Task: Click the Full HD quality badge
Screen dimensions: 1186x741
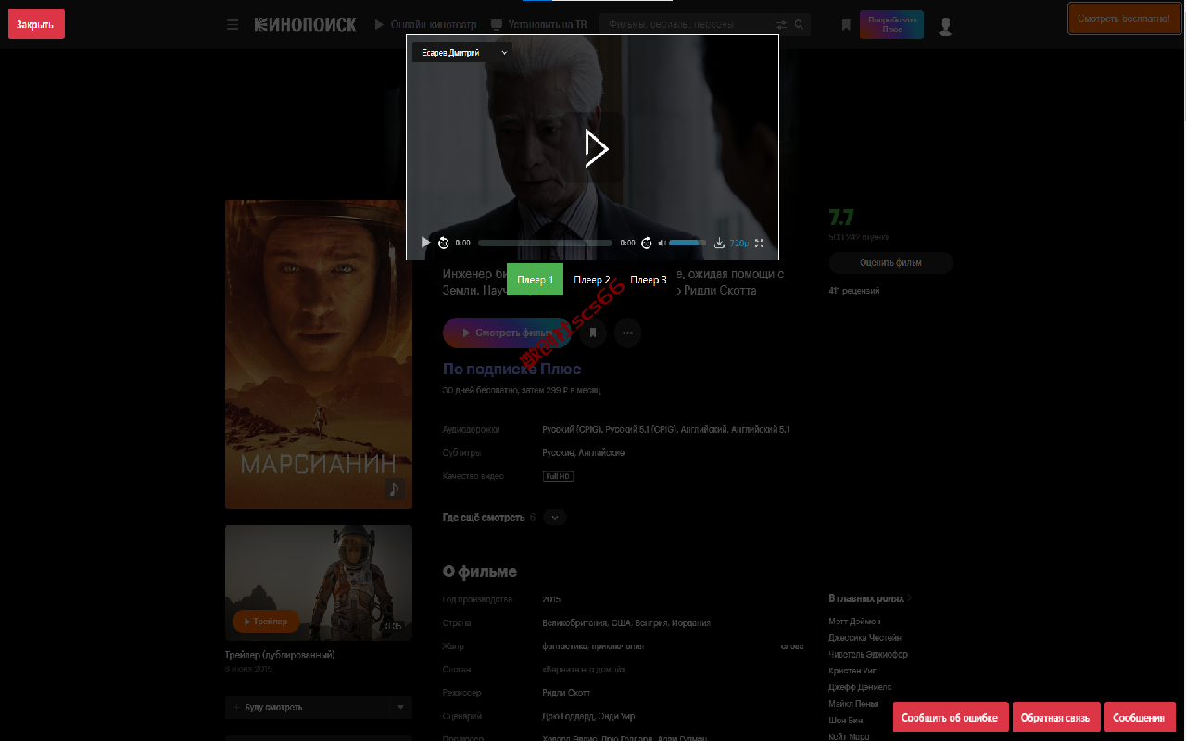Action: coord(558,476)
